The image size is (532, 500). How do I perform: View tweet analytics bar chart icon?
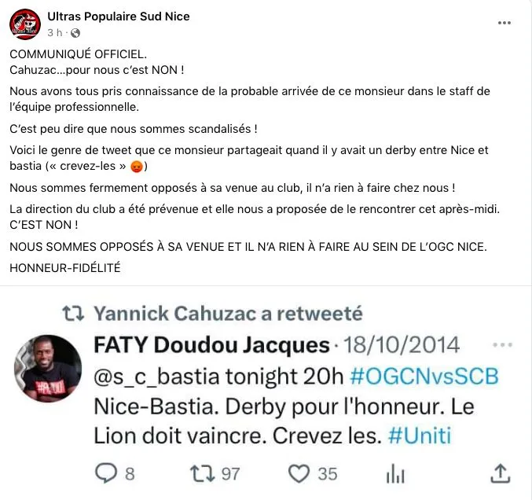(x=395, y=473)
